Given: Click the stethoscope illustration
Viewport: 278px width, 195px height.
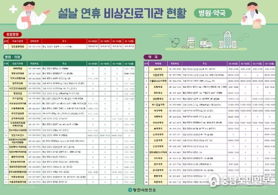Looking at the screenshot, I should pos(175,42).
